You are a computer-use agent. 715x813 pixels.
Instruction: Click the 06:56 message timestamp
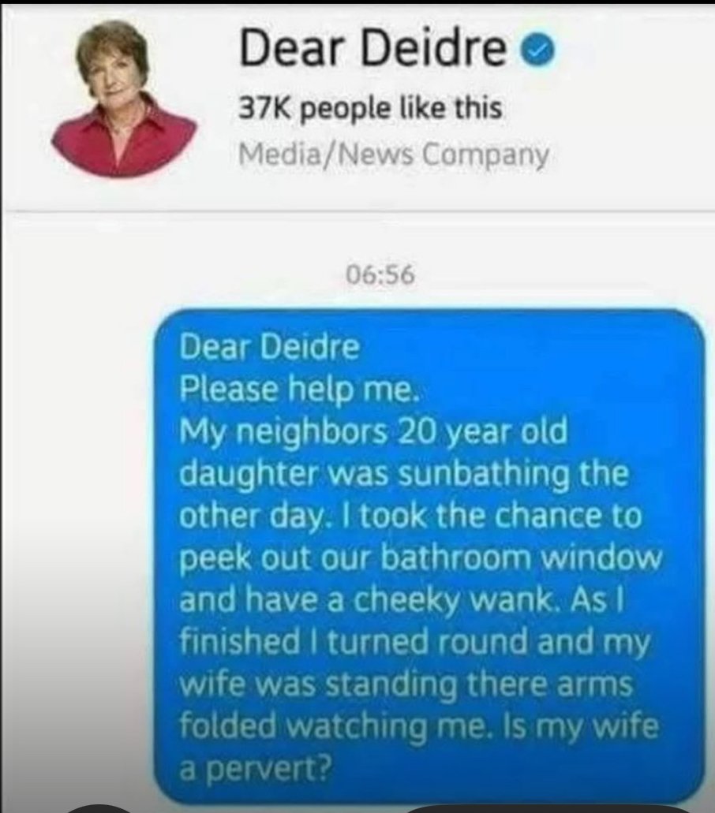click(x=381, y=275)
